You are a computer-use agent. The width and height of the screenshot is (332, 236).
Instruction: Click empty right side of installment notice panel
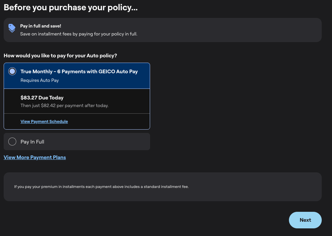[x=265, y=187]
